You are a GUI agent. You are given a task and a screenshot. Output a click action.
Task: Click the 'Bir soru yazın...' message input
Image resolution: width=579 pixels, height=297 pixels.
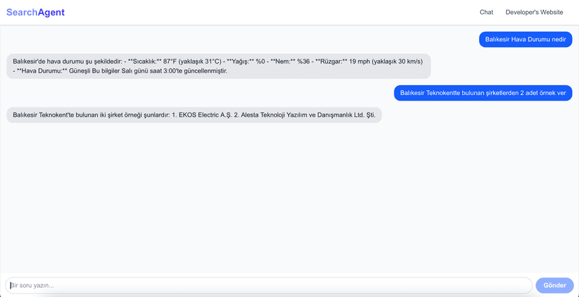point(269,285)
